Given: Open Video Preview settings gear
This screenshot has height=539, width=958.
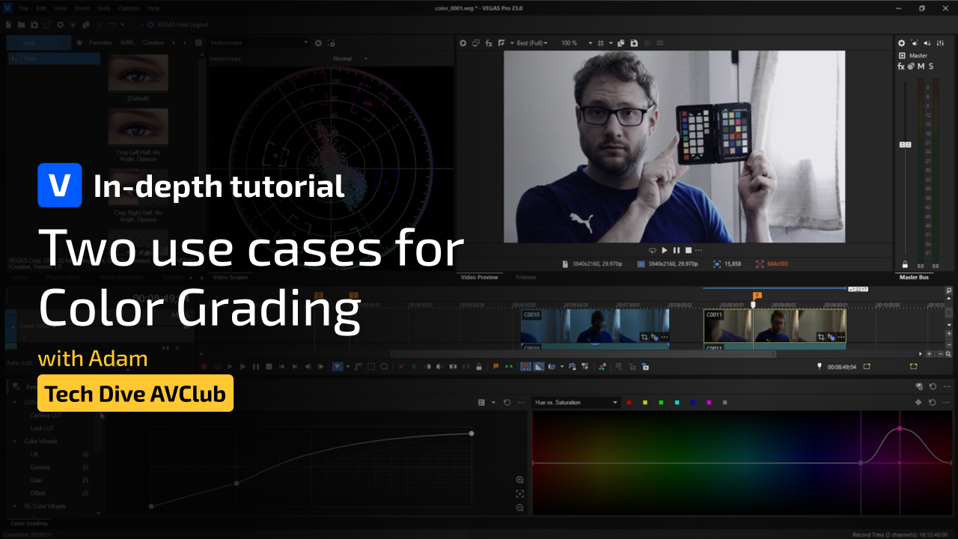Looking at the screenshot, I should click(x=463, y=43).
